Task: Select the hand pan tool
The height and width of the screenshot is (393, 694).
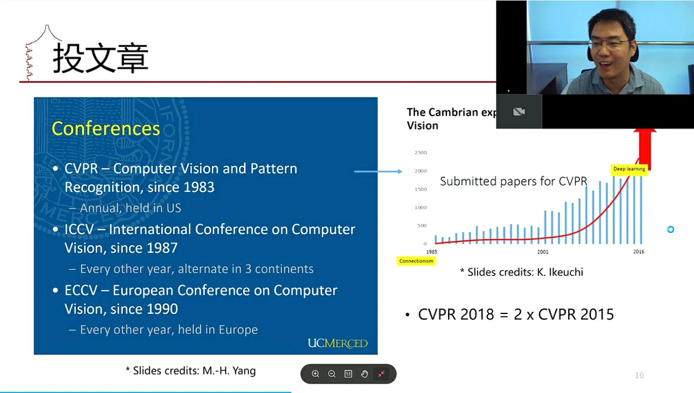Action: [364, 374]
